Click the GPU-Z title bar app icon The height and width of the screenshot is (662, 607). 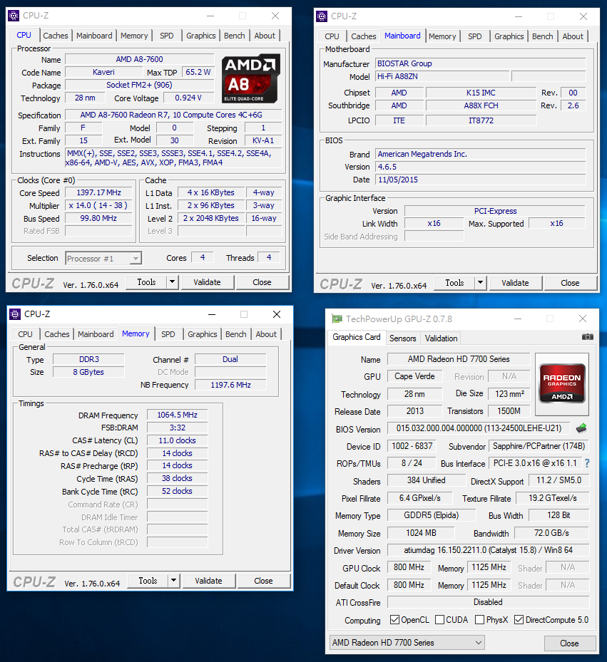pos(337,319)
